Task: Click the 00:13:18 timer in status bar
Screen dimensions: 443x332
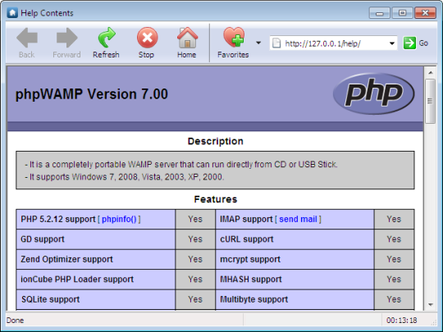Action: (401, 321)
